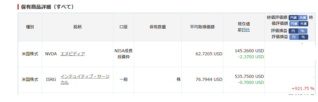
Task: Select 円貨 in the lower 価評価額 toggle
Action: 294,24
